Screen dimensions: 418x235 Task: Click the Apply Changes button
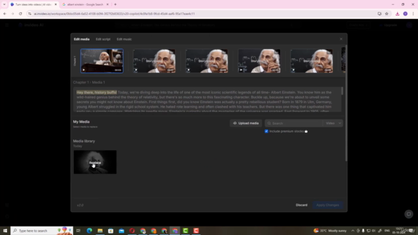[x=328, y=205]
